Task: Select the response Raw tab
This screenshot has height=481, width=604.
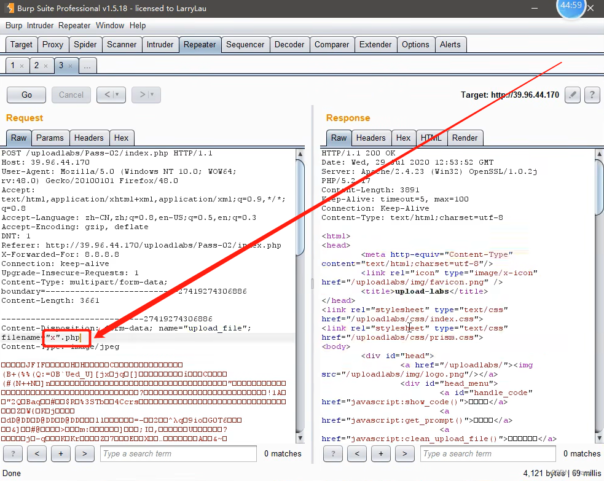Action: pos(339,138)
